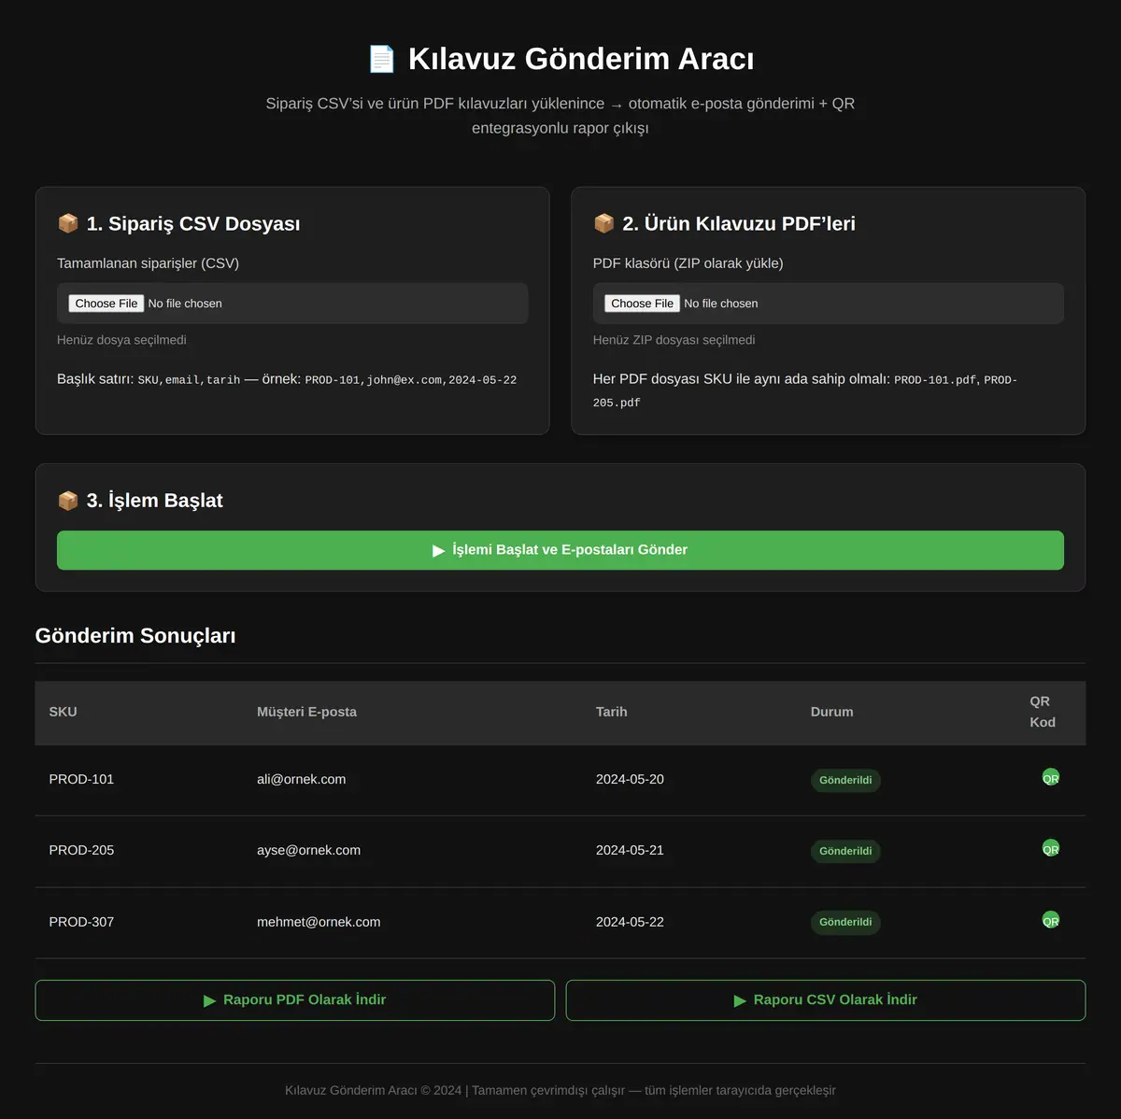Click the Raporu CSV Olarak İndir button
This screenshot has height=1119, width=1121.
[x=826, y=1000]
